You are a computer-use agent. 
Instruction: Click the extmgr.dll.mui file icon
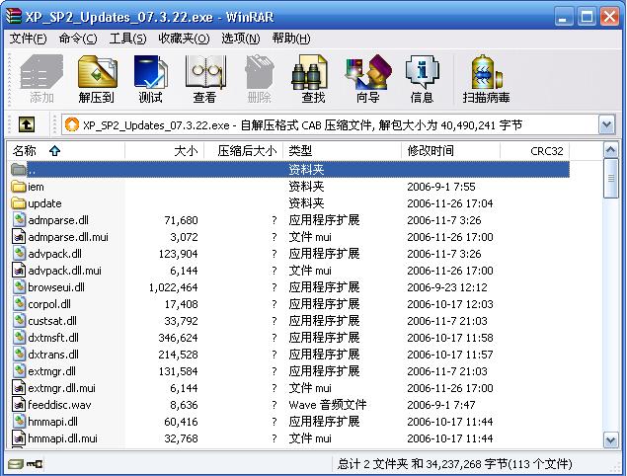point(19,388)
